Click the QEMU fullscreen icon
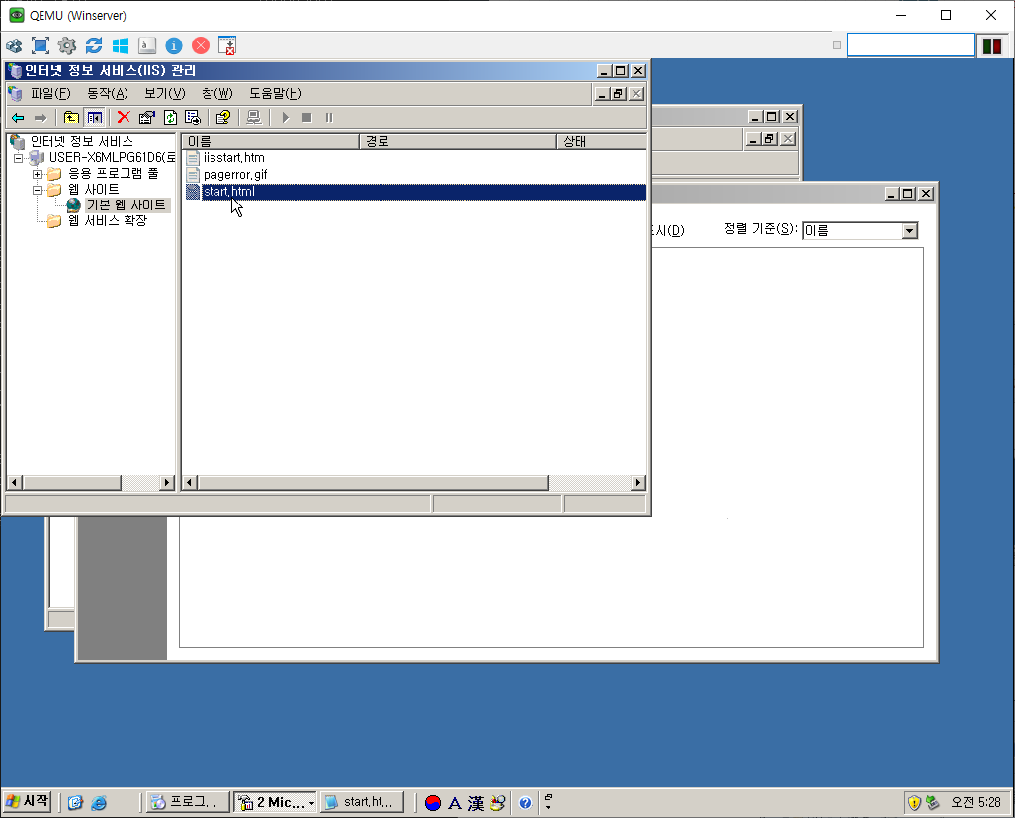 pyautogui.click(x=41, y=45)
